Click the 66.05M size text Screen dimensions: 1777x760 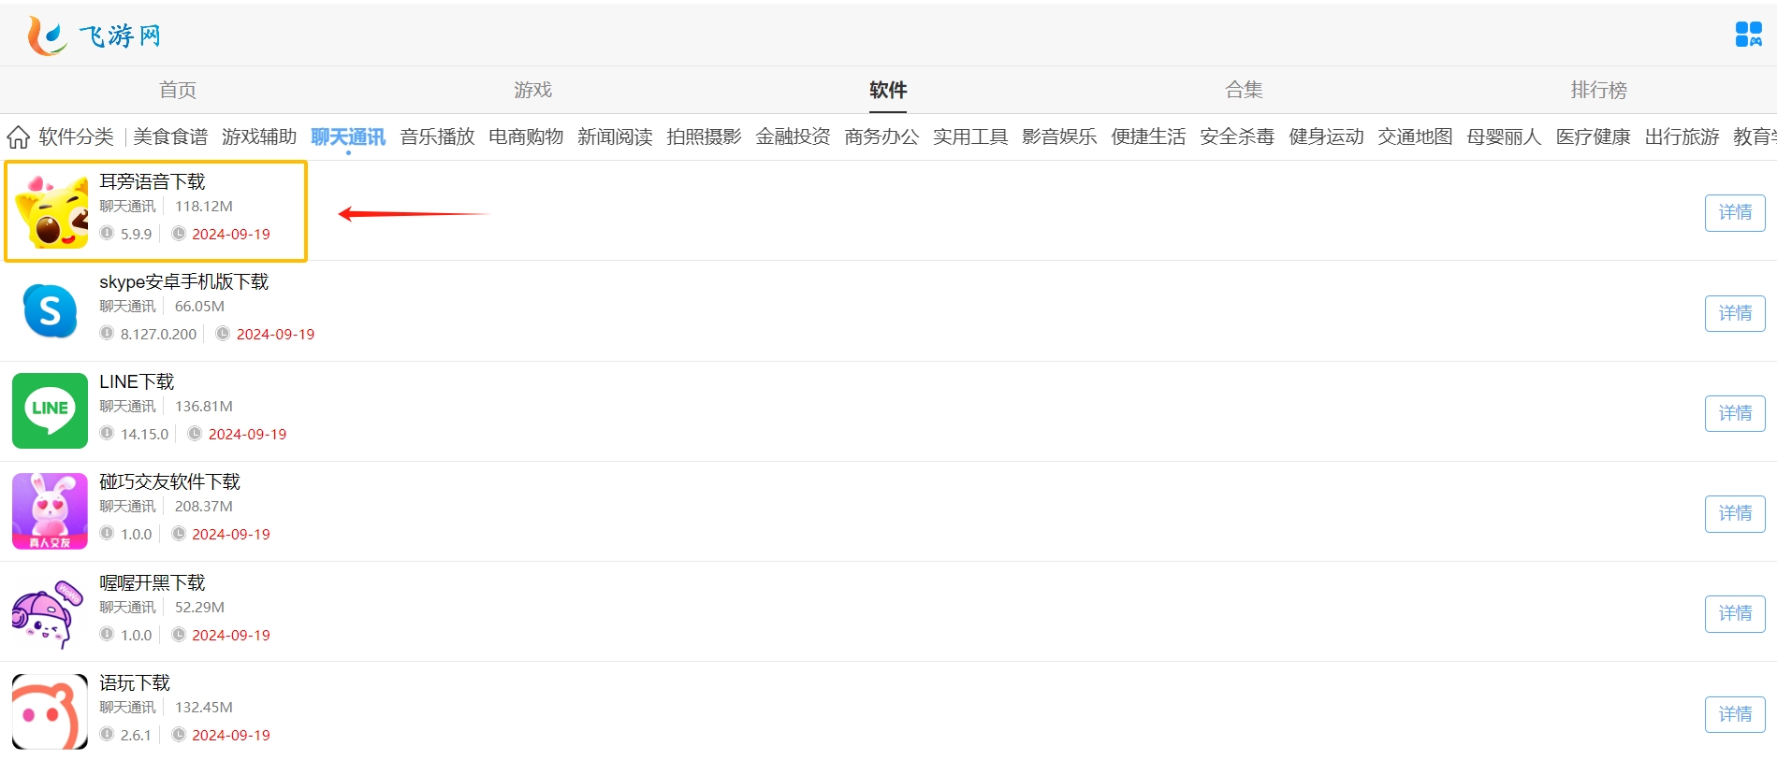click(199, 306)
